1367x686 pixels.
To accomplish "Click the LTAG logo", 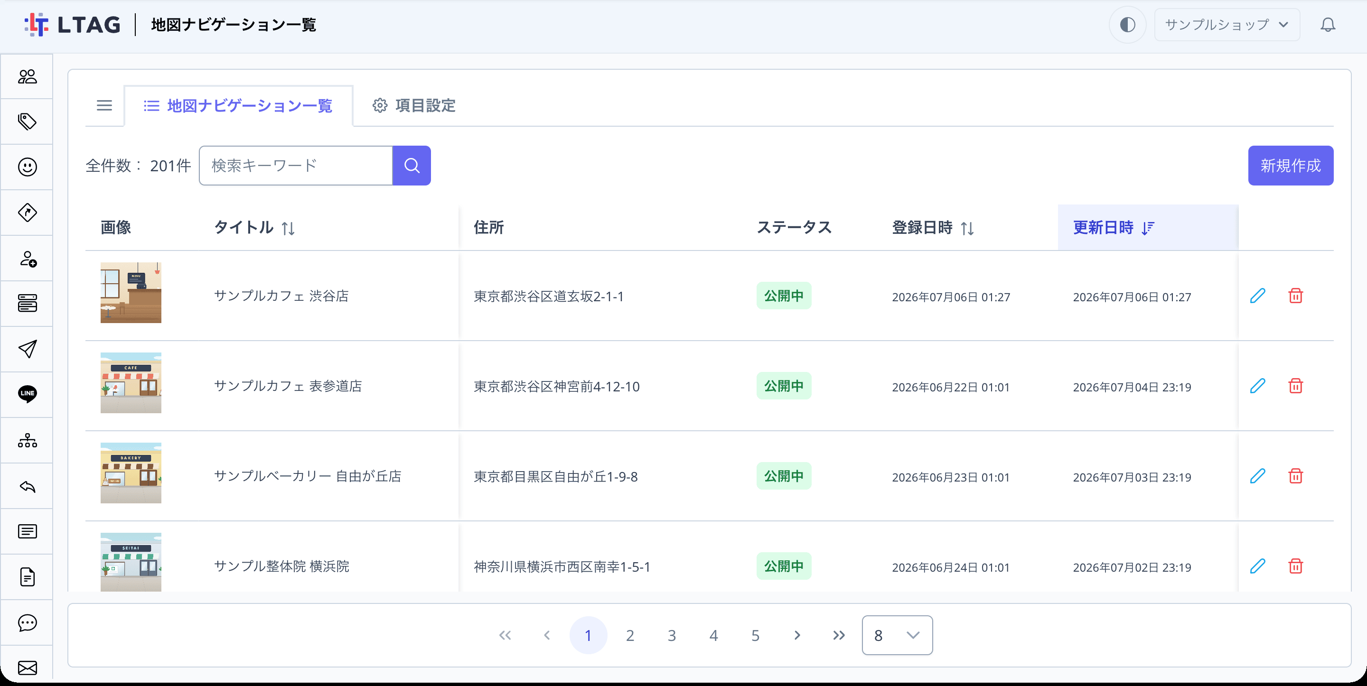I will click(73, 25).
